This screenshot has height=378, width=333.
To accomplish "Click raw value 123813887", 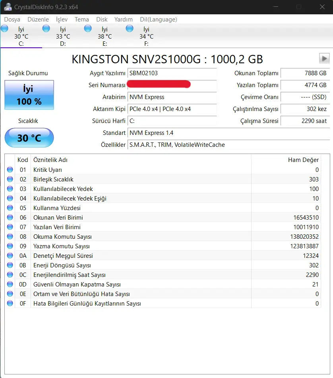I will 304,246.
